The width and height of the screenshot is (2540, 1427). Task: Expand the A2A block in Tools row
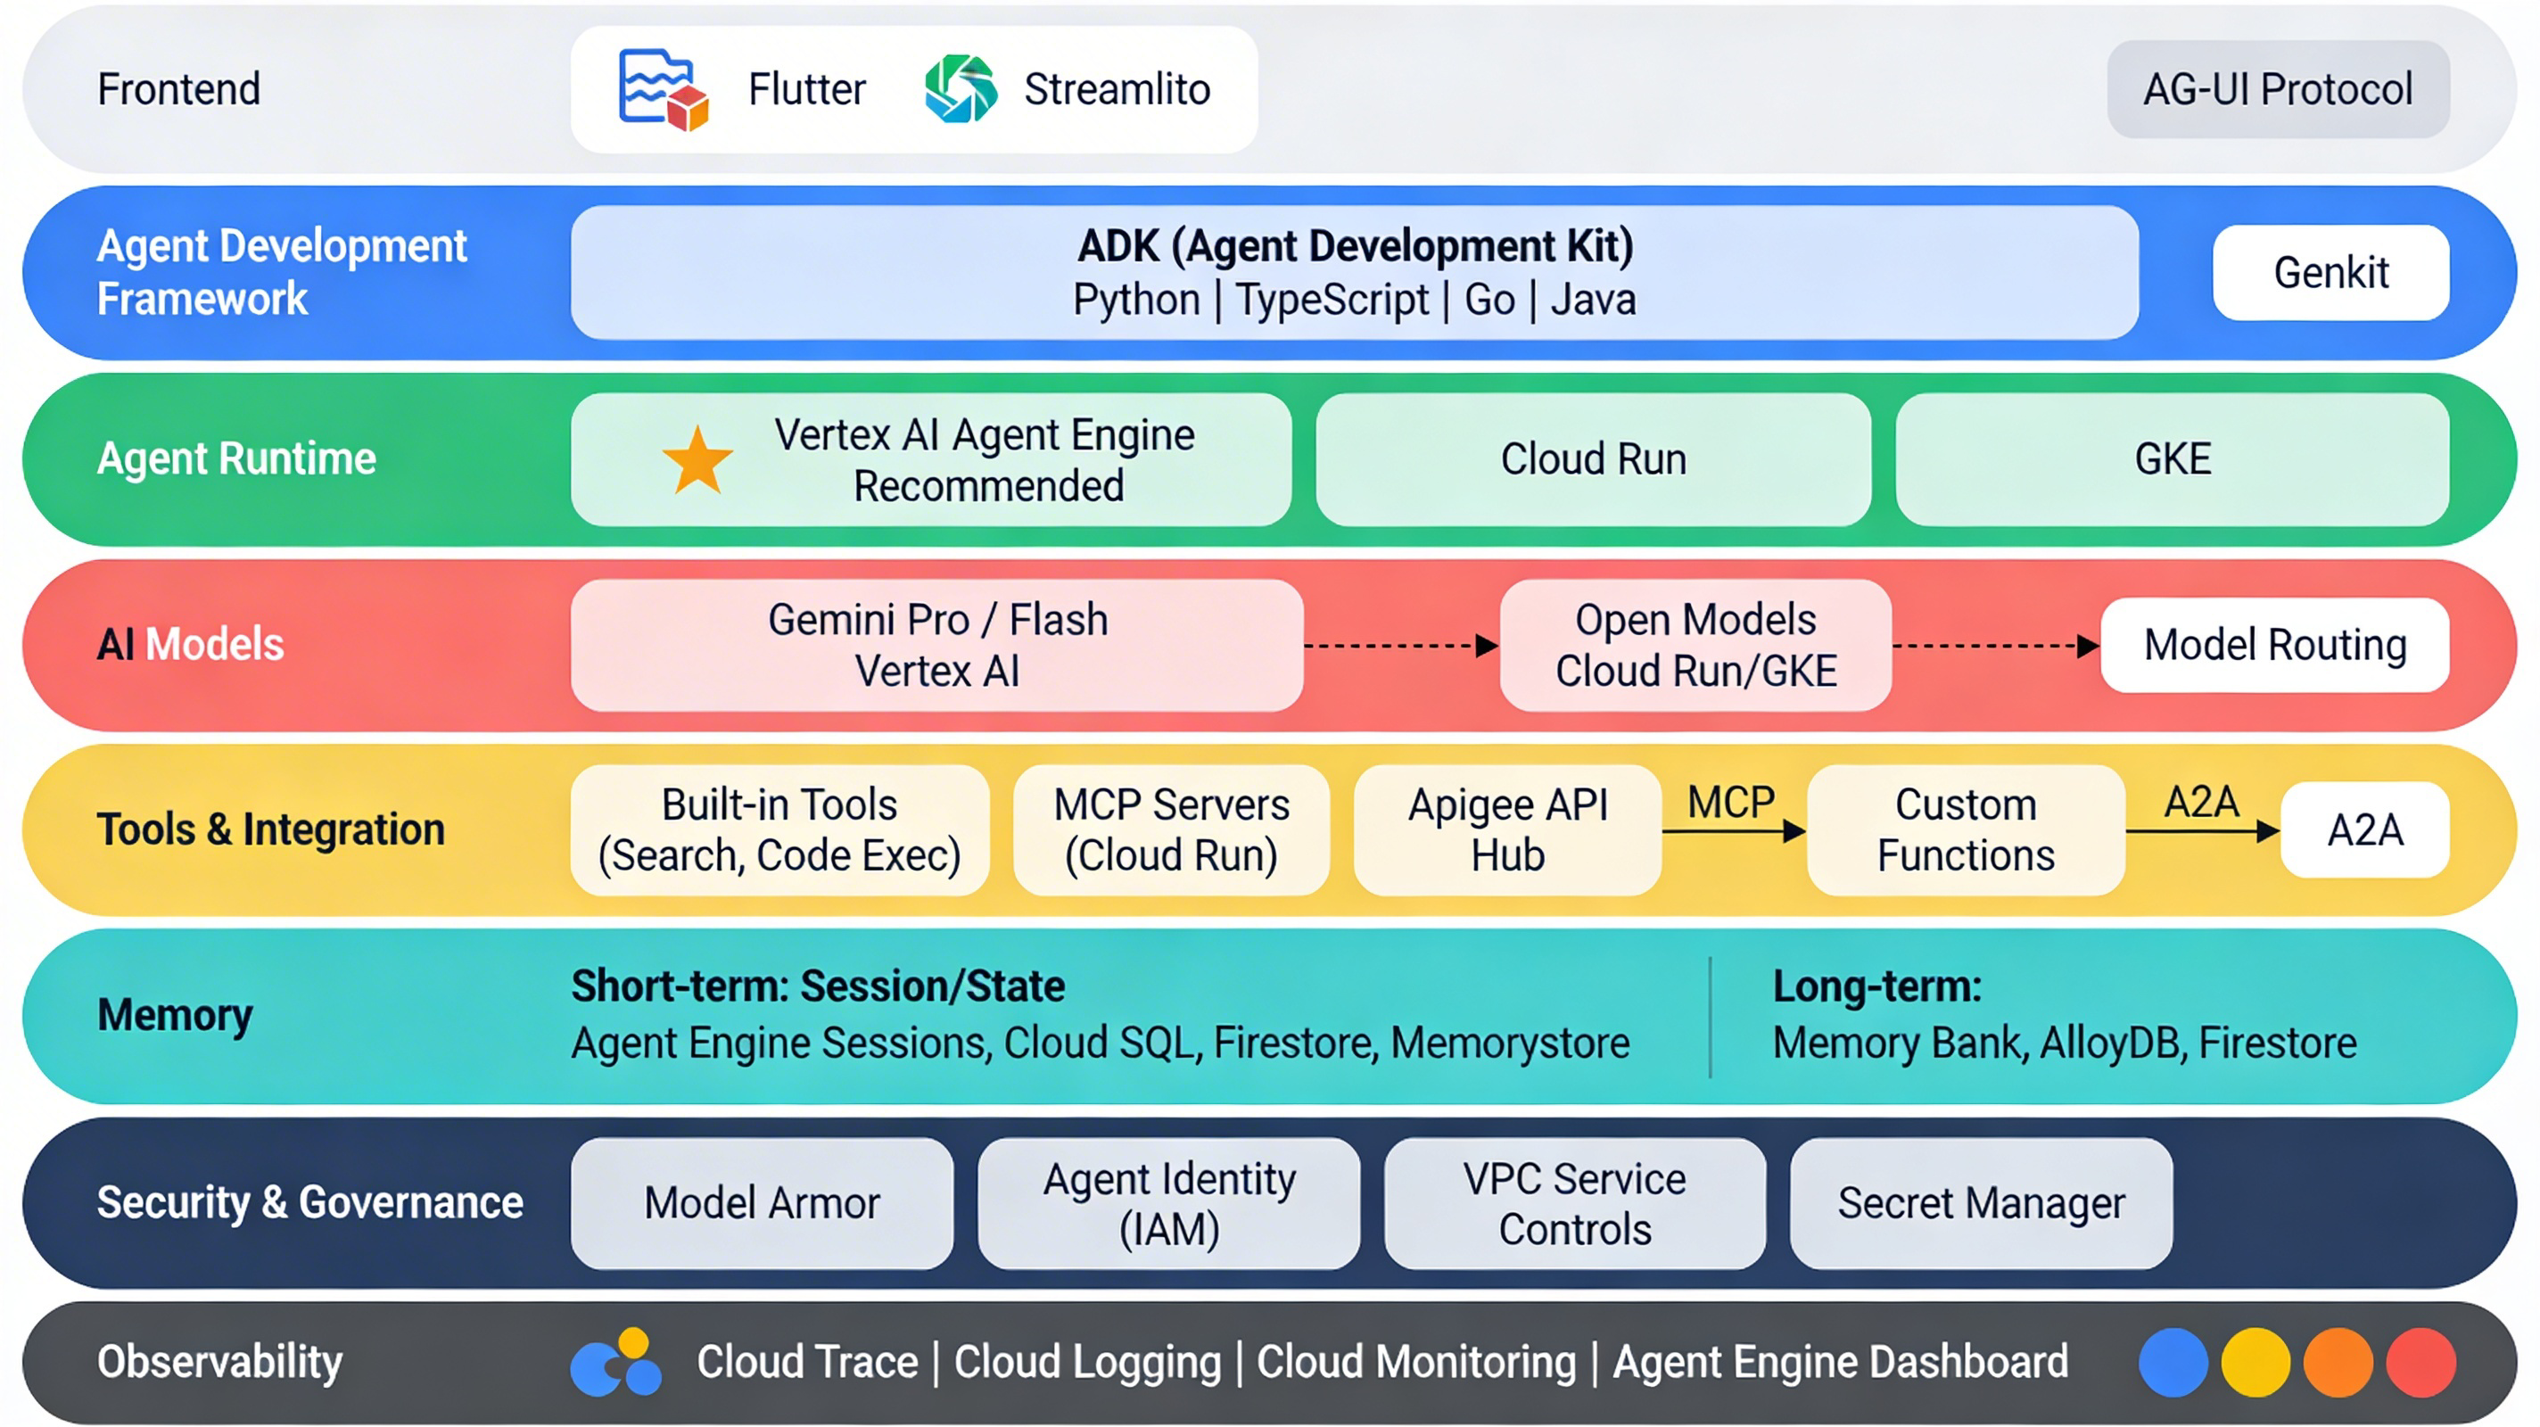pyautogui.click(x=2363, y=829)
